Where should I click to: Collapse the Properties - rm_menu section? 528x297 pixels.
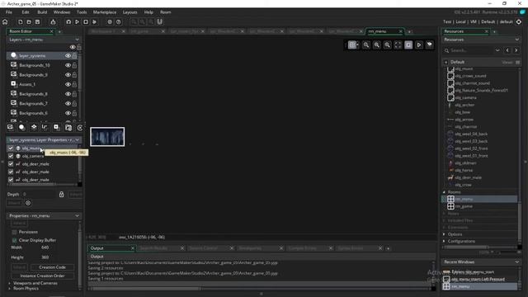[x=77, y=216]
